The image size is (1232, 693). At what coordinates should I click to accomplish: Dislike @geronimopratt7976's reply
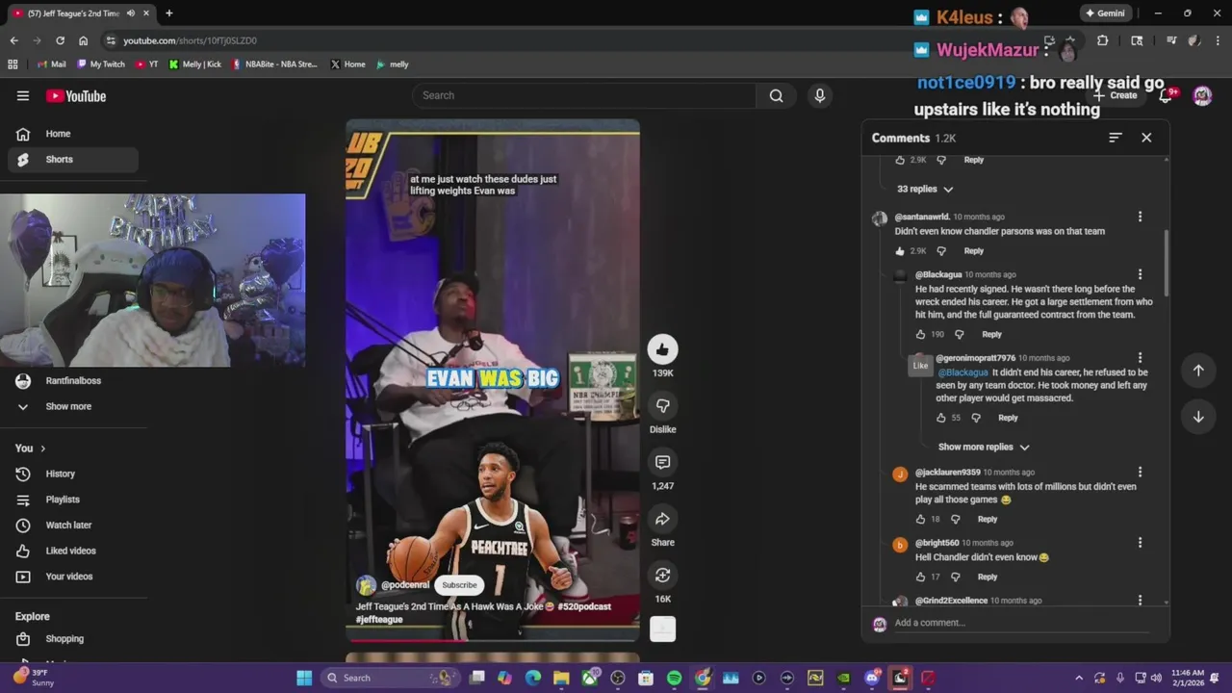(975, 418)
